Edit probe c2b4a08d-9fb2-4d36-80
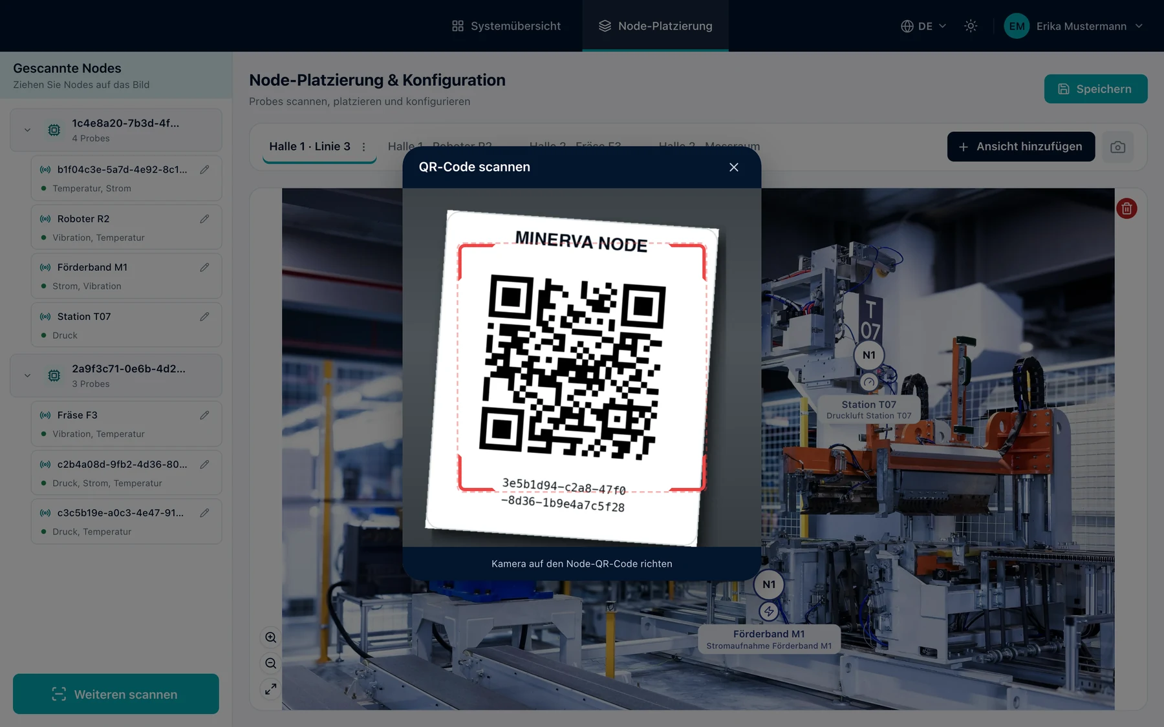The height and width of the screenshot is (727, 1164). (x=204, y=465)
